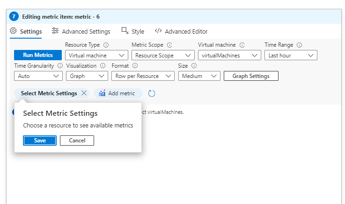Click the Settings gear icon

tap(13, 31)
